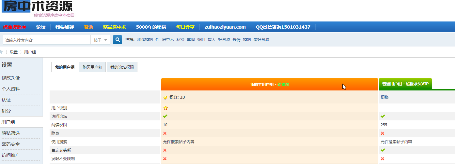Click the two-character hot search keyword 婚姻
Screen dimensions: 455x164
pos(247,40)
